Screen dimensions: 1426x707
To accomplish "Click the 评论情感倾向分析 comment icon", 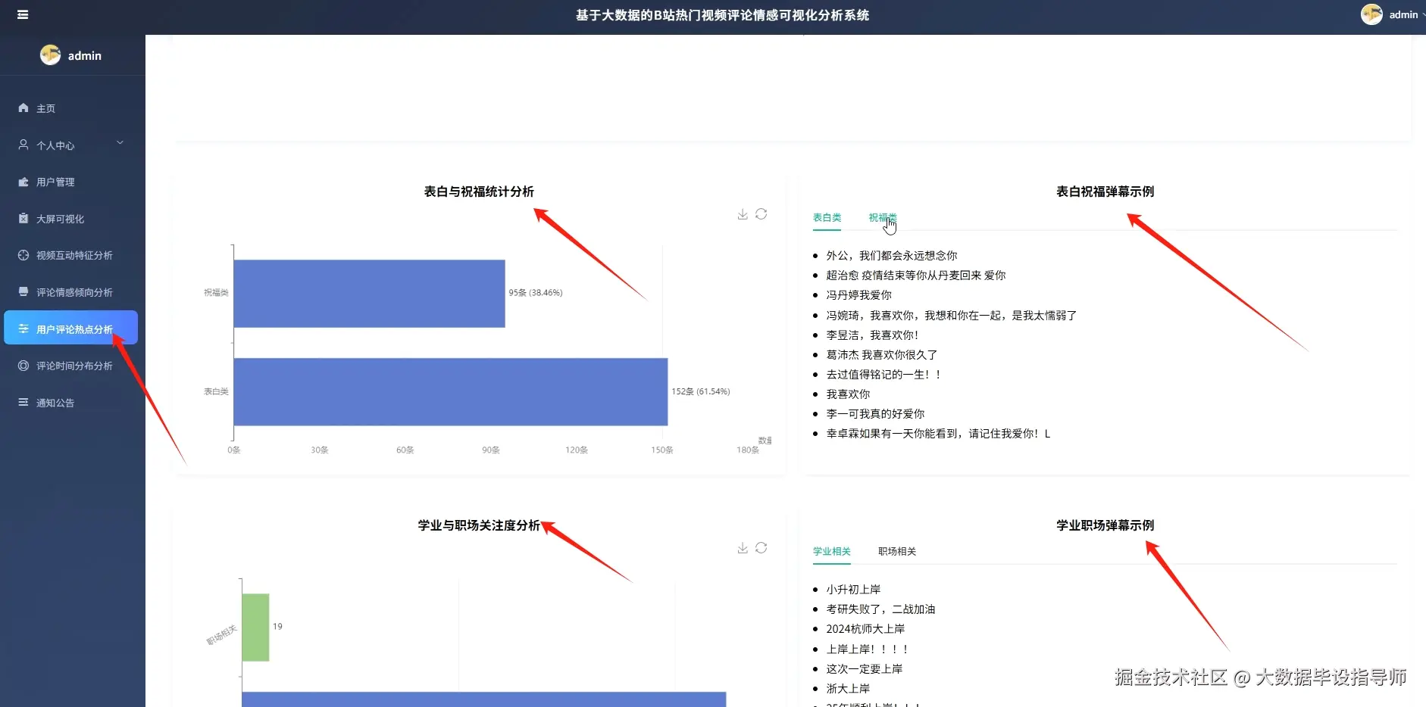I will [x=22, y=291].
